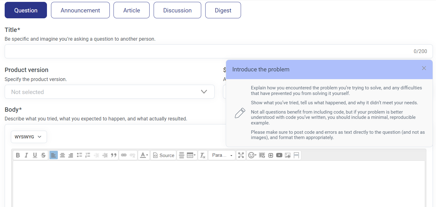The height and width of the screenshot is (207, 436).
Task: Open the text color picker
Action: [144, 155]
